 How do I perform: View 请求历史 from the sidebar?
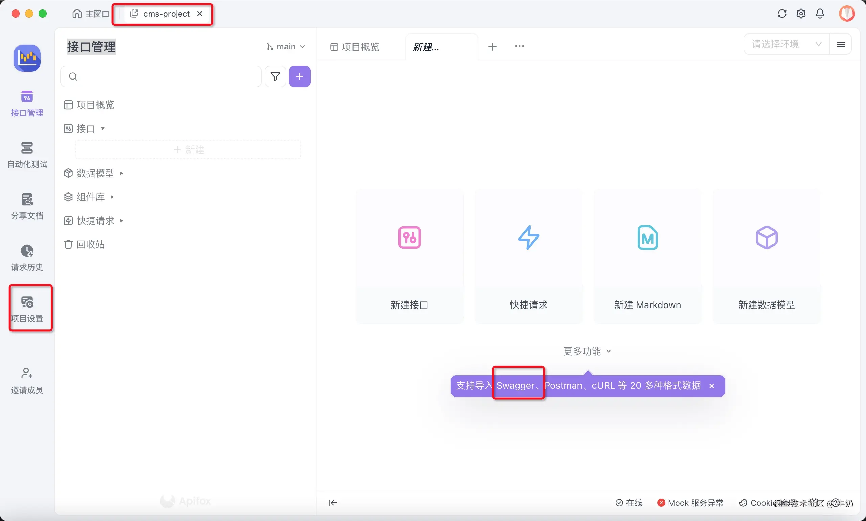pyautogui.click(x=26, y=257)
